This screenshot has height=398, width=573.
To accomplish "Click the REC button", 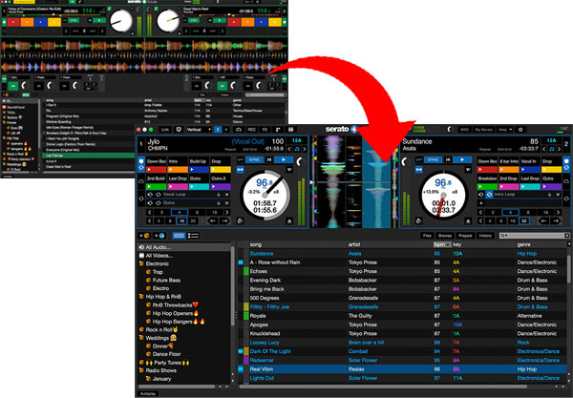I will (252, 130).
